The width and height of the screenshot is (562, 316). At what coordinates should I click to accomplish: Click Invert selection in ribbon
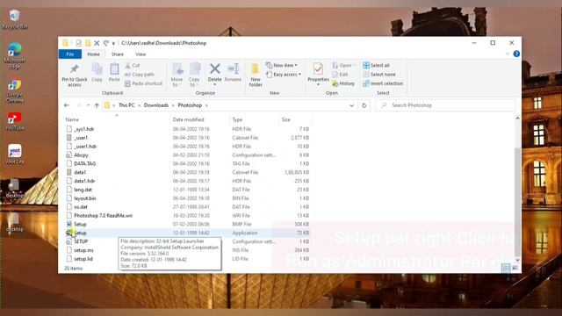point(383,83)
